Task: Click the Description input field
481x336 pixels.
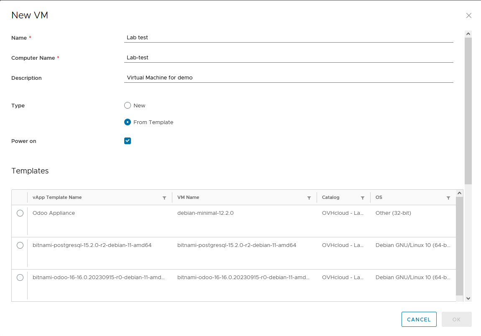Action: click(x=289, y=77)
